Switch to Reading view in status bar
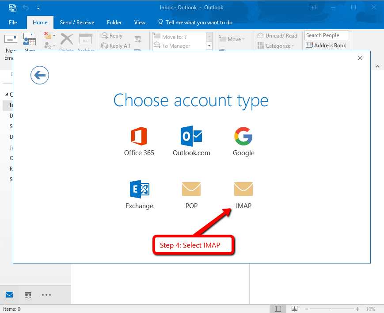The width and height of the screenshot is (384, 313). click(x=294, y=309)
